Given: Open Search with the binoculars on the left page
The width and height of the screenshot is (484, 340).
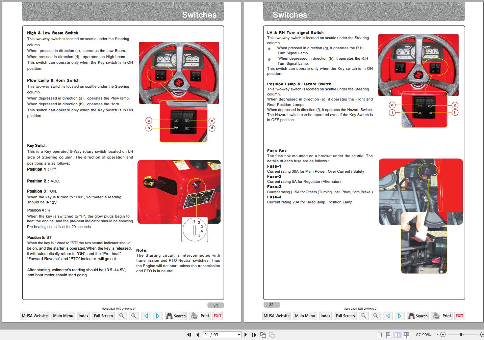Looking at the screenshot, I should (x=176, y=316).
